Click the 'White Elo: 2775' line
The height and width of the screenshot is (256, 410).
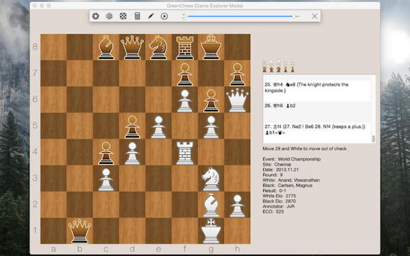[279, 196]
